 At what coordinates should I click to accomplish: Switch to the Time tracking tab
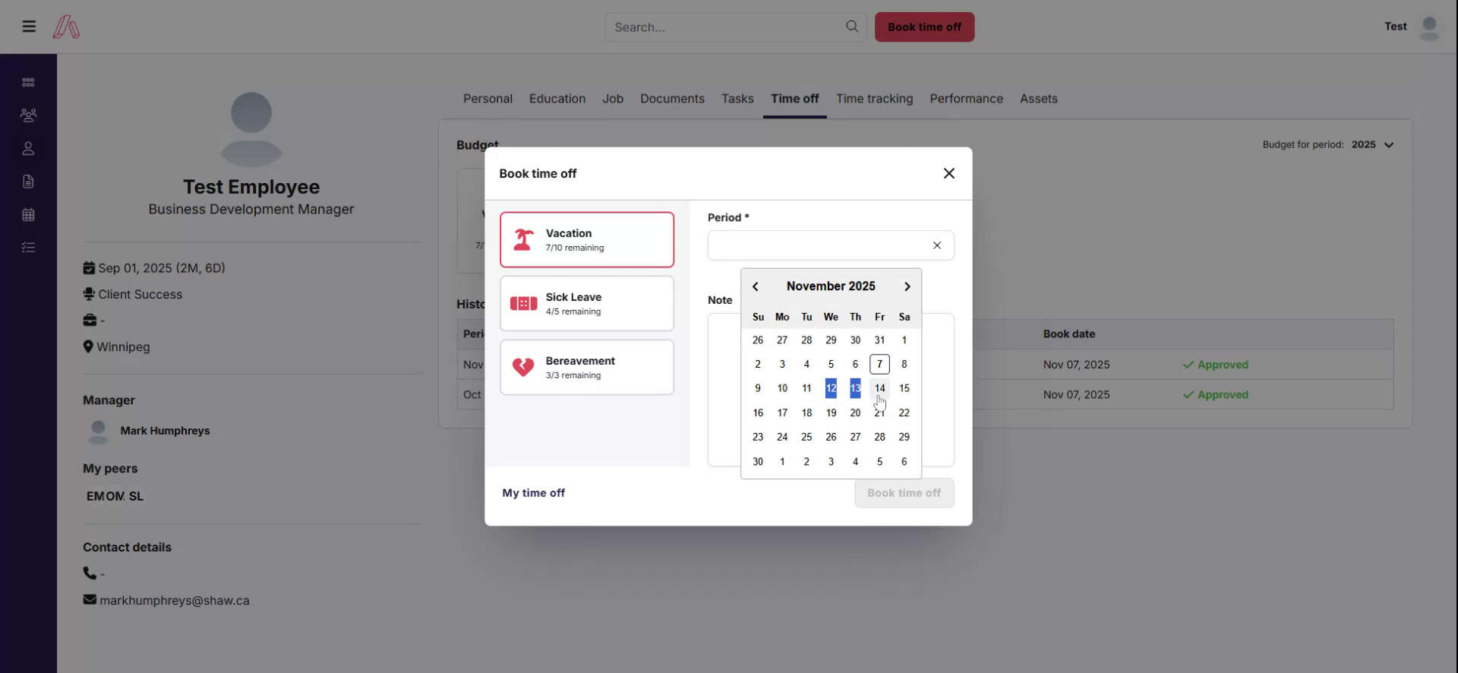(x=874, y=99)
